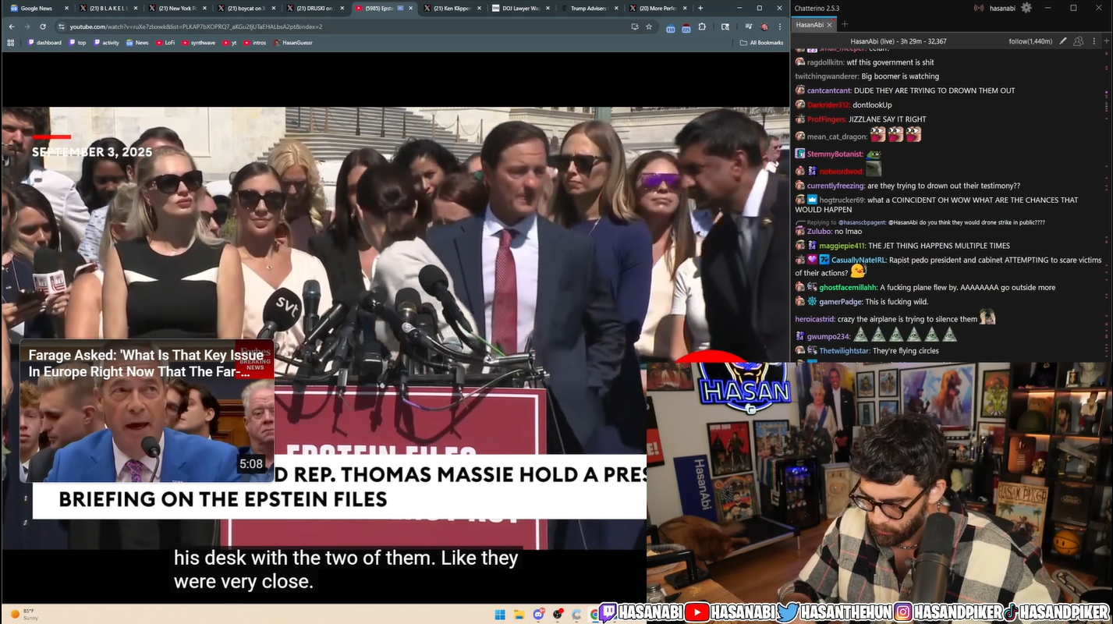Add a new Chatterino tab
1113x624 pixels.
click(x=845, y=25)
